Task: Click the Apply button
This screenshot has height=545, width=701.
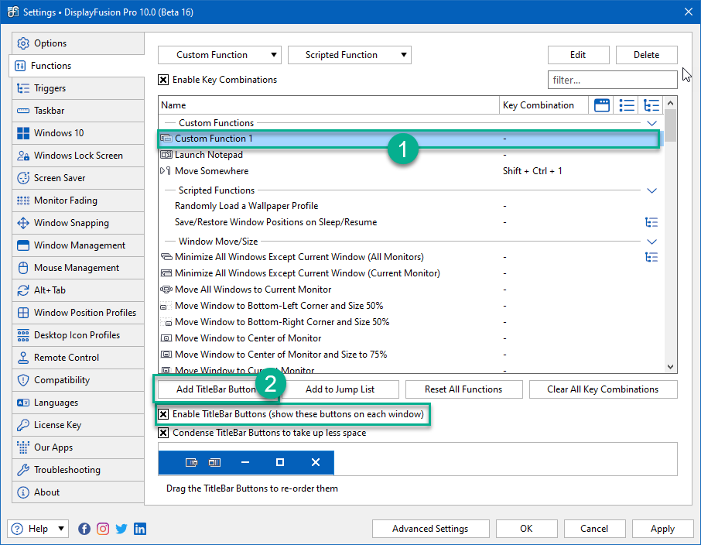Action: (x=662, y=529)
